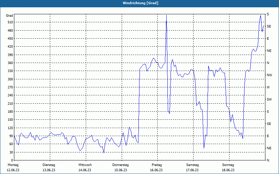This screenshot has height=174, width=279.
Task: Select the date 14.06.23
Action: (85, 170)
